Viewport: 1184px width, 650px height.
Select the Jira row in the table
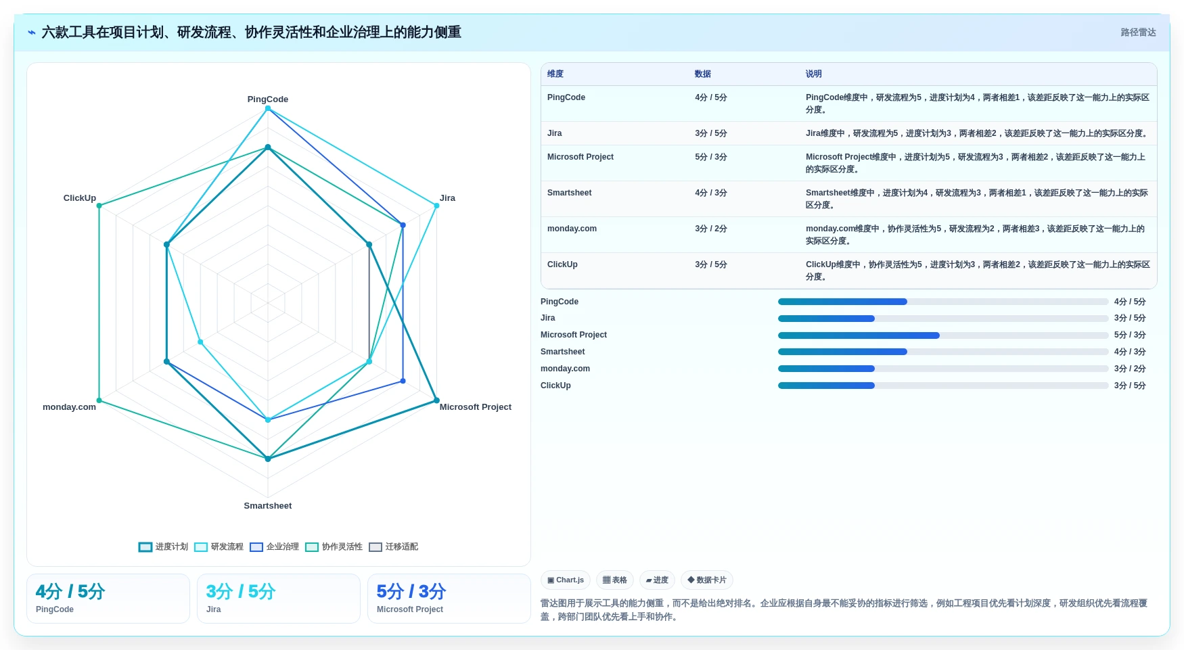[x=849, y=133]
